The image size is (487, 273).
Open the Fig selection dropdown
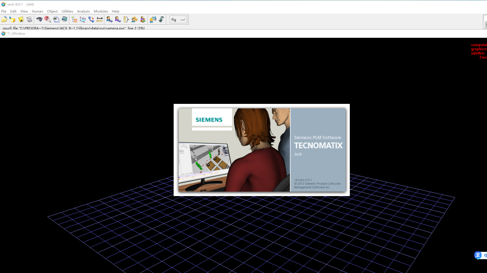pyautogui.click(x=178, y=19)
